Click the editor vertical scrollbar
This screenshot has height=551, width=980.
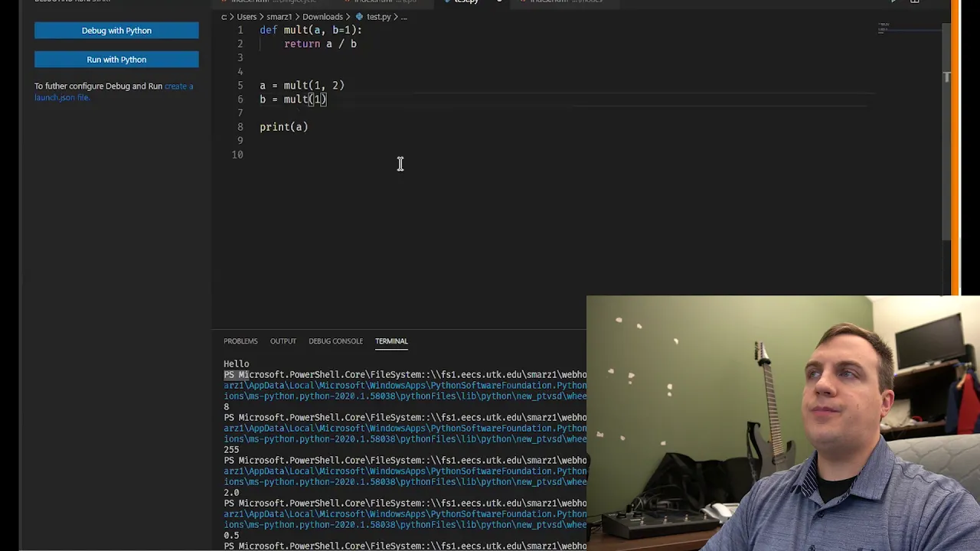[947, 130]
